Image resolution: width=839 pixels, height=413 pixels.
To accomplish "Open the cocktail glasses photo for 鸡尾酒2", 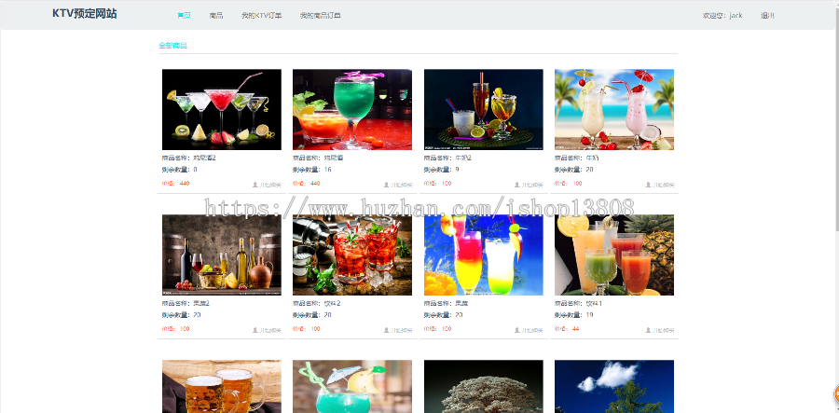I will [222, 110].
